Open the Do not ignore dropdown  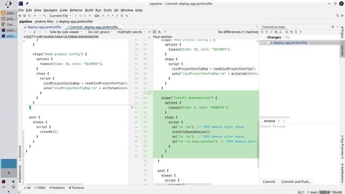(x=100, y=32)
